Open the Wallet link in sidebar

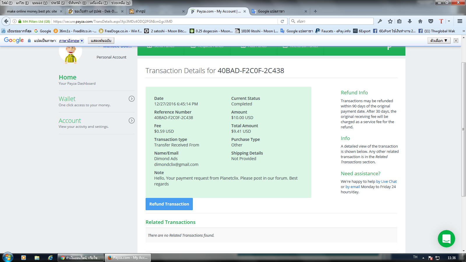pyautogui.click(x=67, y=99)
